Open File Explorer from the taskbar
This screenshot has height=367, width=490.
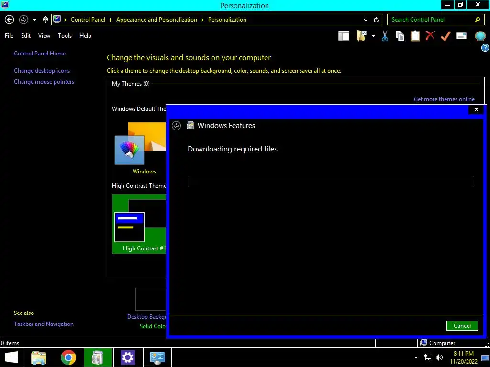coord(39,357)
